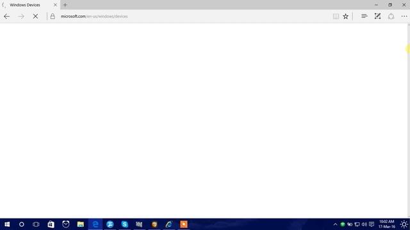The width and height of the screenshot is (410, 230).
Task: Open the orange app on taskbar
Action: [184, 224]
